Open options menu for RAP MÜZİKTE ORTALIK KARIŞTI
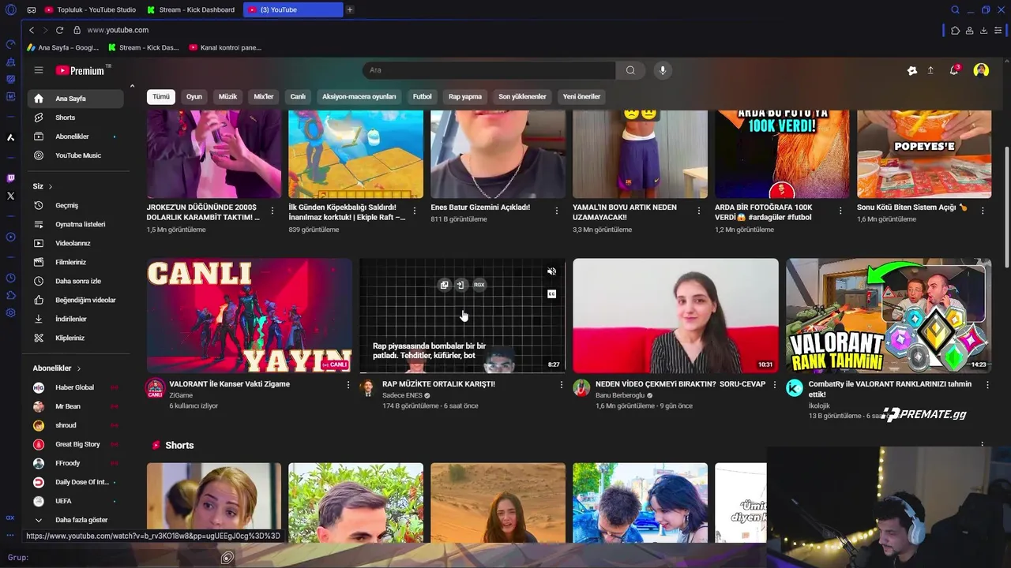Image resolution: width=1011 pixels, height=568 pixels. tap(562, 385)
